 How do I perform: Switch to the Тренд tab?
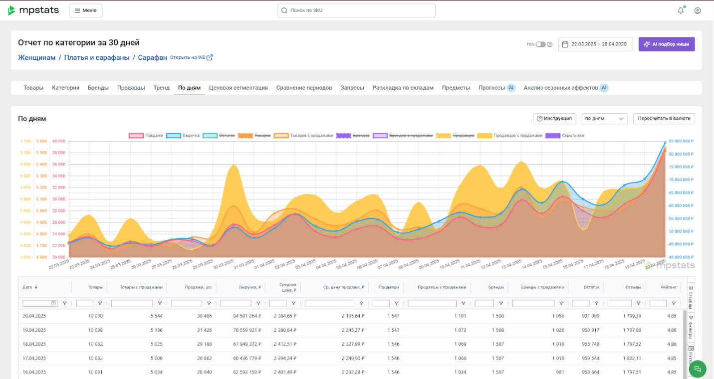[x=162, y=88]
